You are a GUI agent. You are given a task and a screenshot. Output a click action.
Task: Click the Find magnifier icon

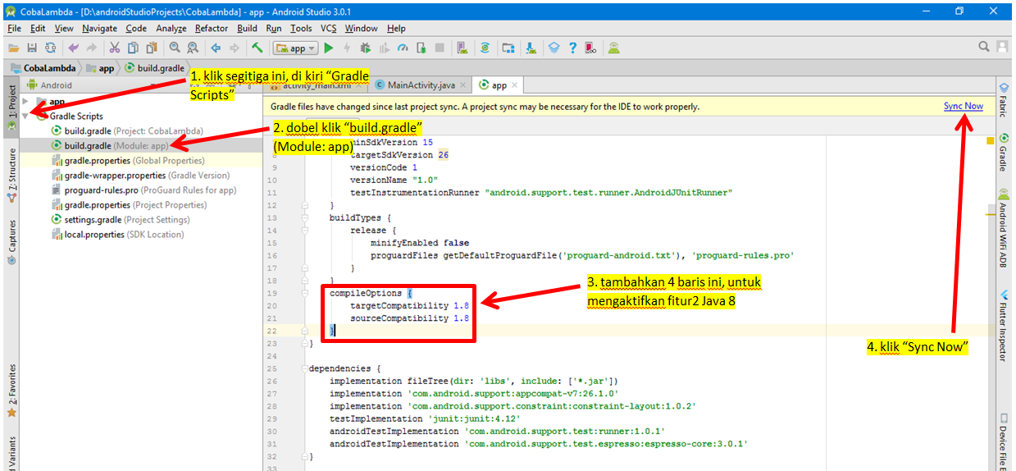(x=175, y=48)
